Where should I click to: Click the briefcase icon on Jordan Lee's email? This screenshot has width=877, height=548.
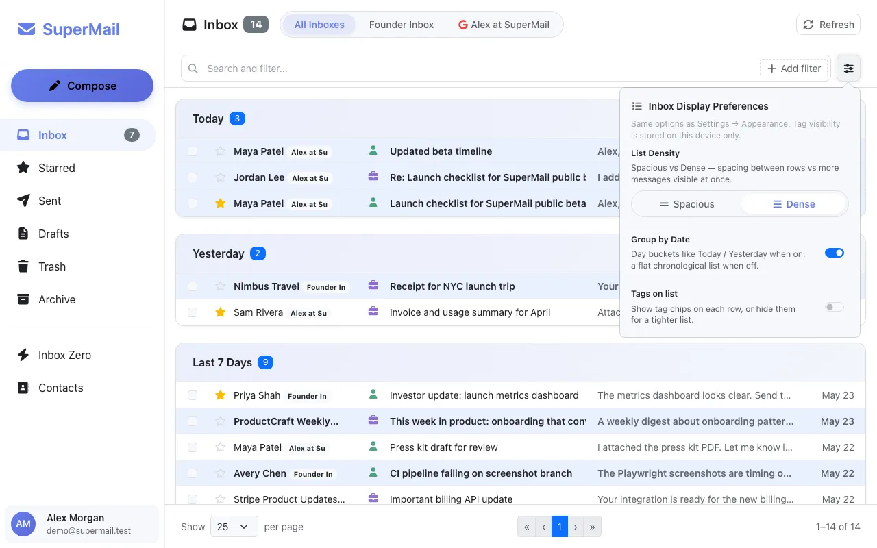click(373, 177)
